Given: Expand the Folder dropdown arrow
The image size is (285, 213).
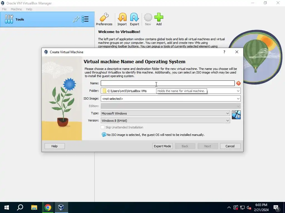Looking at the screenshot, I should [x=238, y=91].
